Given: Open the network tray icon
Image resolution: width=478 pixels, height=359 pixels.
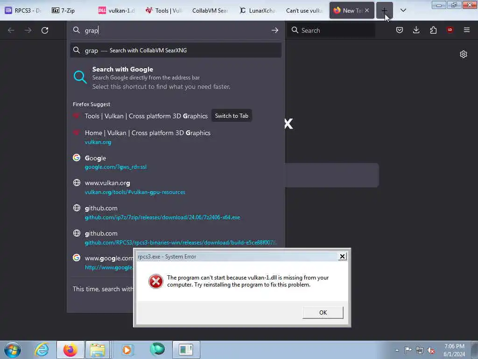Looking at the screenshot, I should tap(420, 350).
